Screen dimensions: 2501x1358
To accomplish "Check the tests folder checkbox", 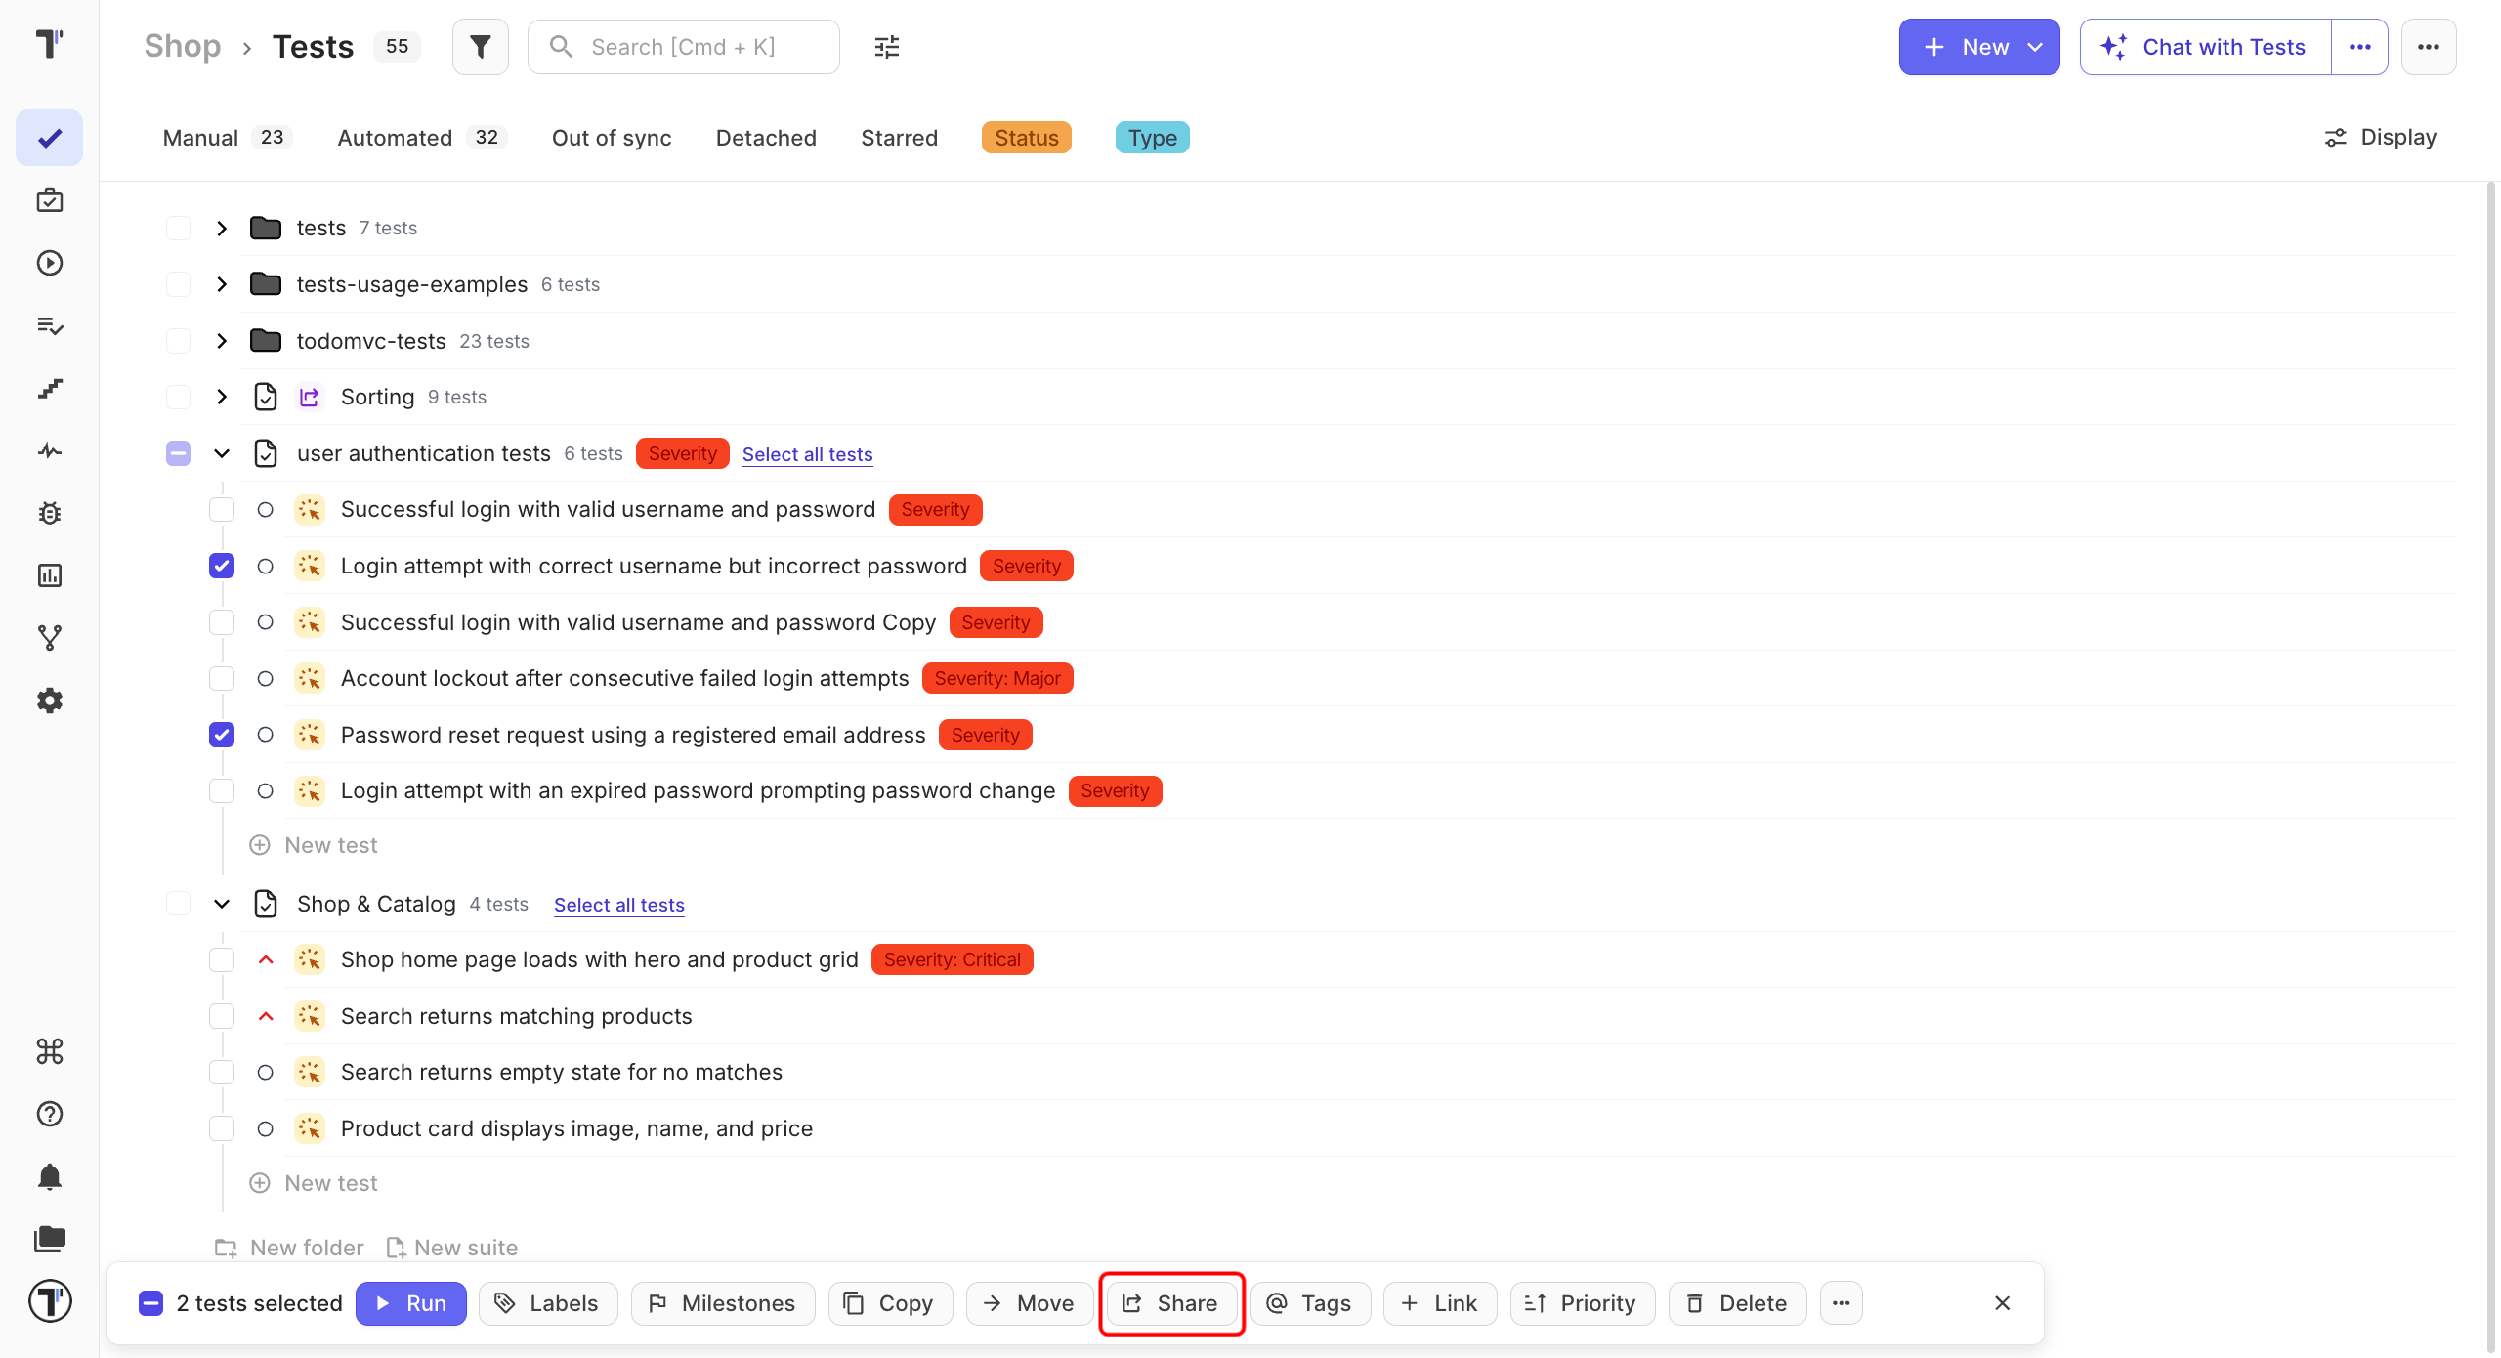I will click(x=179, y=228).
